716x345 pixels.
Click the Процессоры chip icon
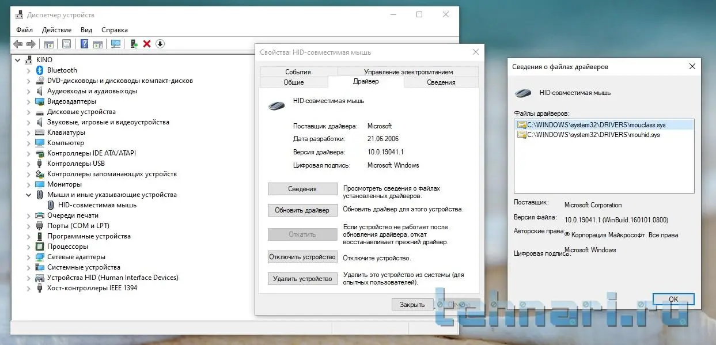tap(40, 247)
